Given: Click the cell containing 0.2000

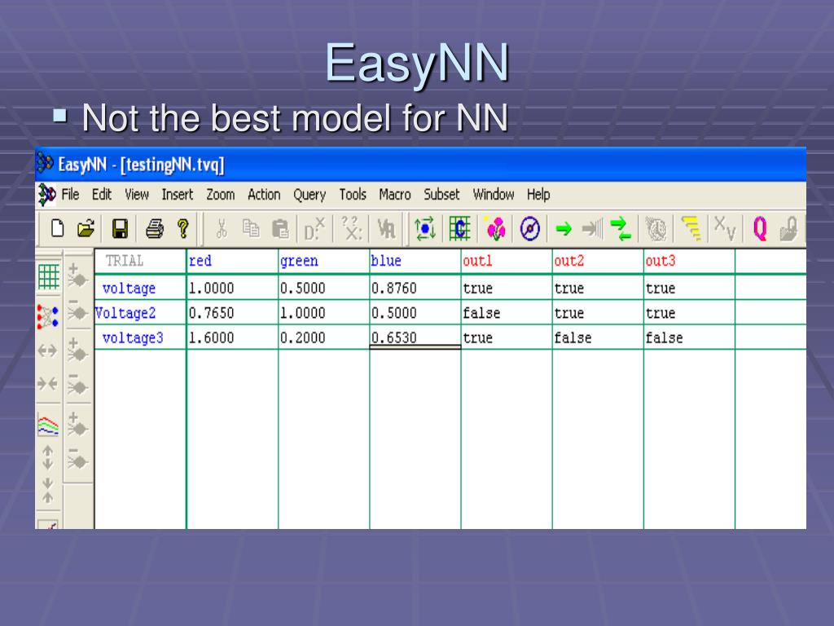Looking at the screenshot, I should pos(324,337).
